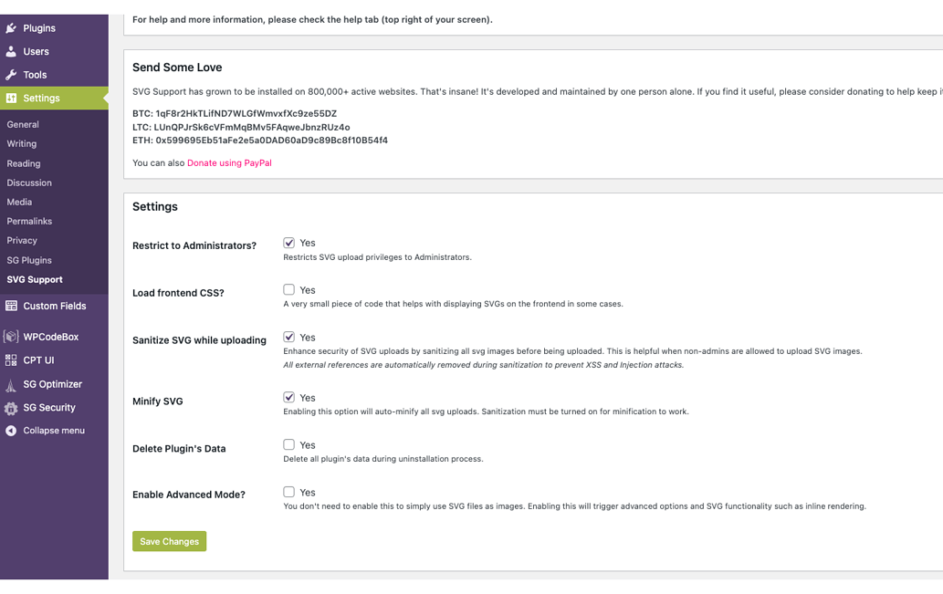Follow the Donate using PayPal link

(229, 163)
